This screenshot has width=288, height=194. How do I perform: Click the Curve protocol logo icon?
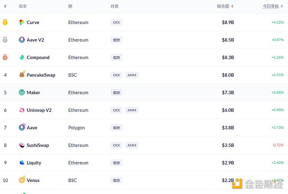coord(22,23)
